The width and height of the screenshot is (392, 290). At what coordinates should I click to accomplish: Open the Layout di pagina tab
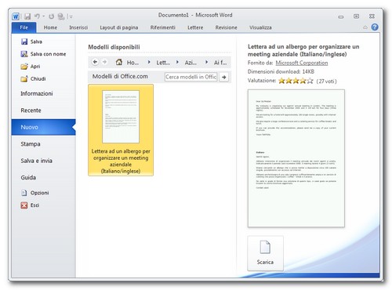pyautogui.click(x=119, y=27)
